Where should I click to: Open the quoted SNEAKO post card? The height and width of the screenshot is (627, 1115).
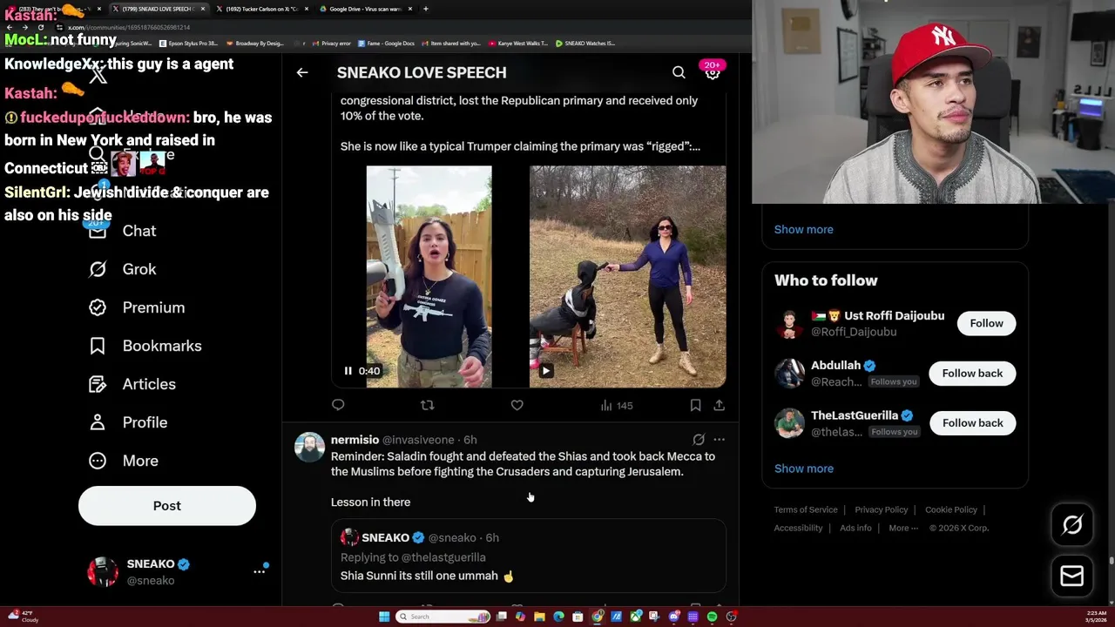point(529,556)
